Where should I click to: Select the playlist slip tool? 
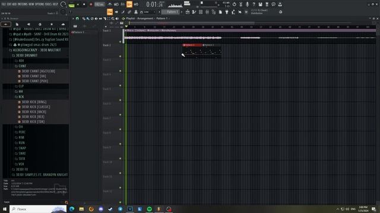click(100, 18)
